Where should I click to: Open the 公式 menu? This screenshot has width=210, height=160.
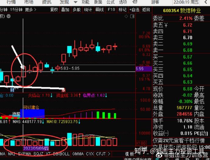(110, 2)
